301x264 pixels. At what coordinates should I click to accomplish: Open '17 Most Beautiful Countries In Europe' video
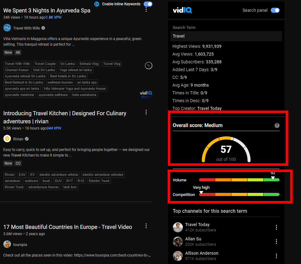click(x=67, y=227)
